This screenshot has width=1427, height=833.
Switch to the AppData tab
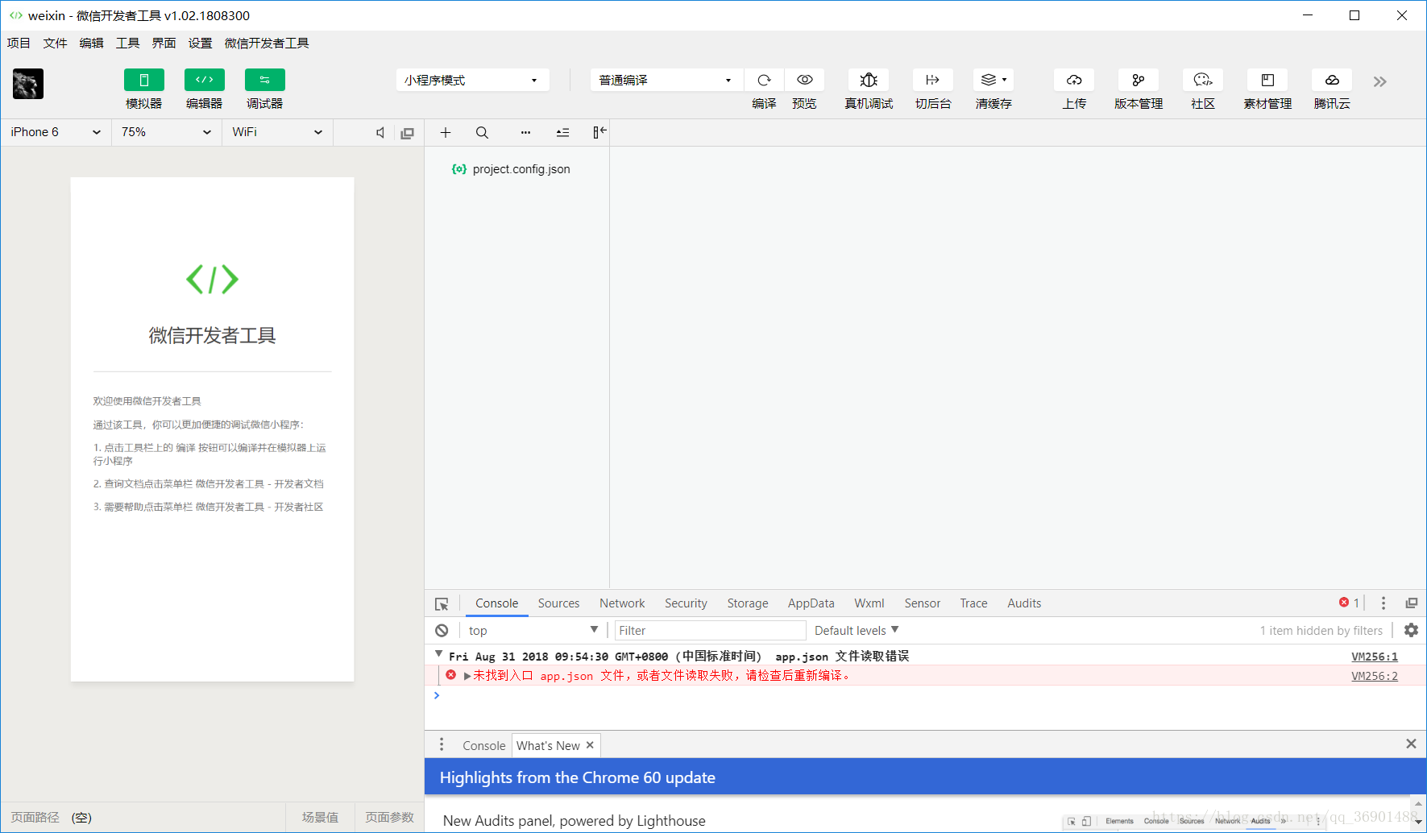click(811, 603)
